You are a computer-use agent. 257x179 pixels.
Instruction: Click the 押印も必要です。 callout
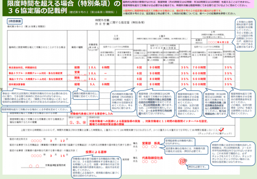click(x=198, y=167)
